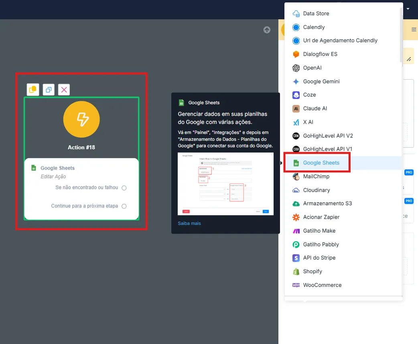The width and height of the screenshot is (418, 344).
Task: Click the 'Cloudinary' text label
Action: click(317, 190)
